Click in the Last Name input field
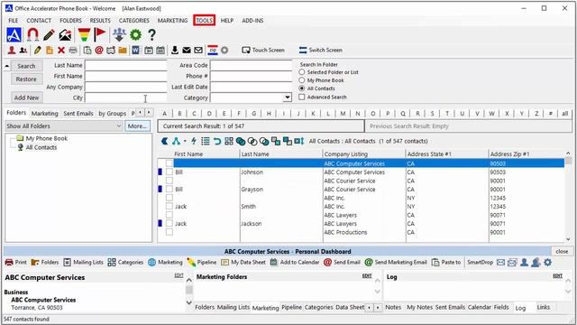This screenshot has height=325, width=577. (126, 65)
